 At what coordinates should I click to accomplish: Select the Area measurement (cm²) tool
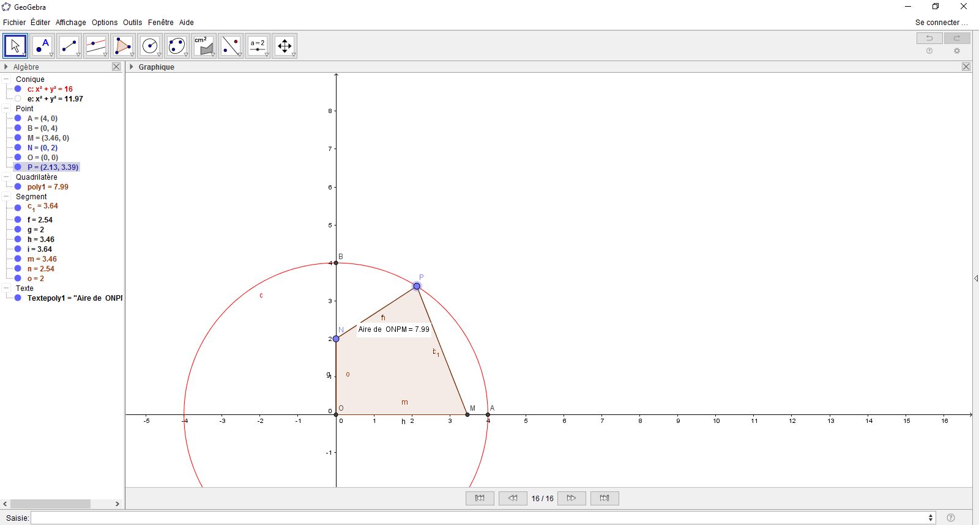204,46
